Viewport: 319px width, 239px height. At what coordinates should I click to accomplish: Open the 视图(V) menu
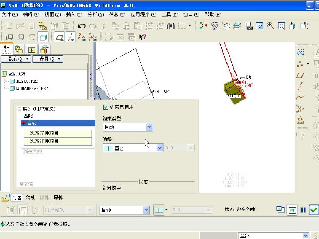click(x=53, y=15)
